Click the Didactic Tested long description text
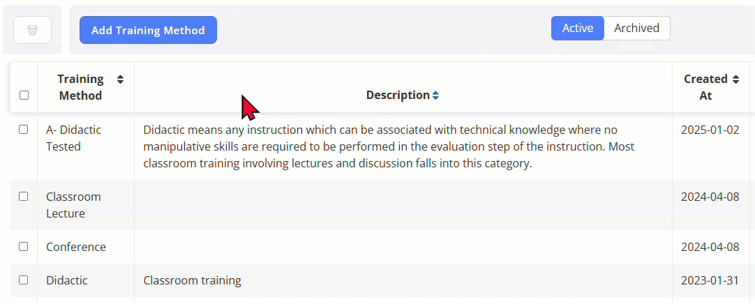Image resolution: width=755 pixels, height=304 pixels. pyautogui.click(x=380, y=146)
